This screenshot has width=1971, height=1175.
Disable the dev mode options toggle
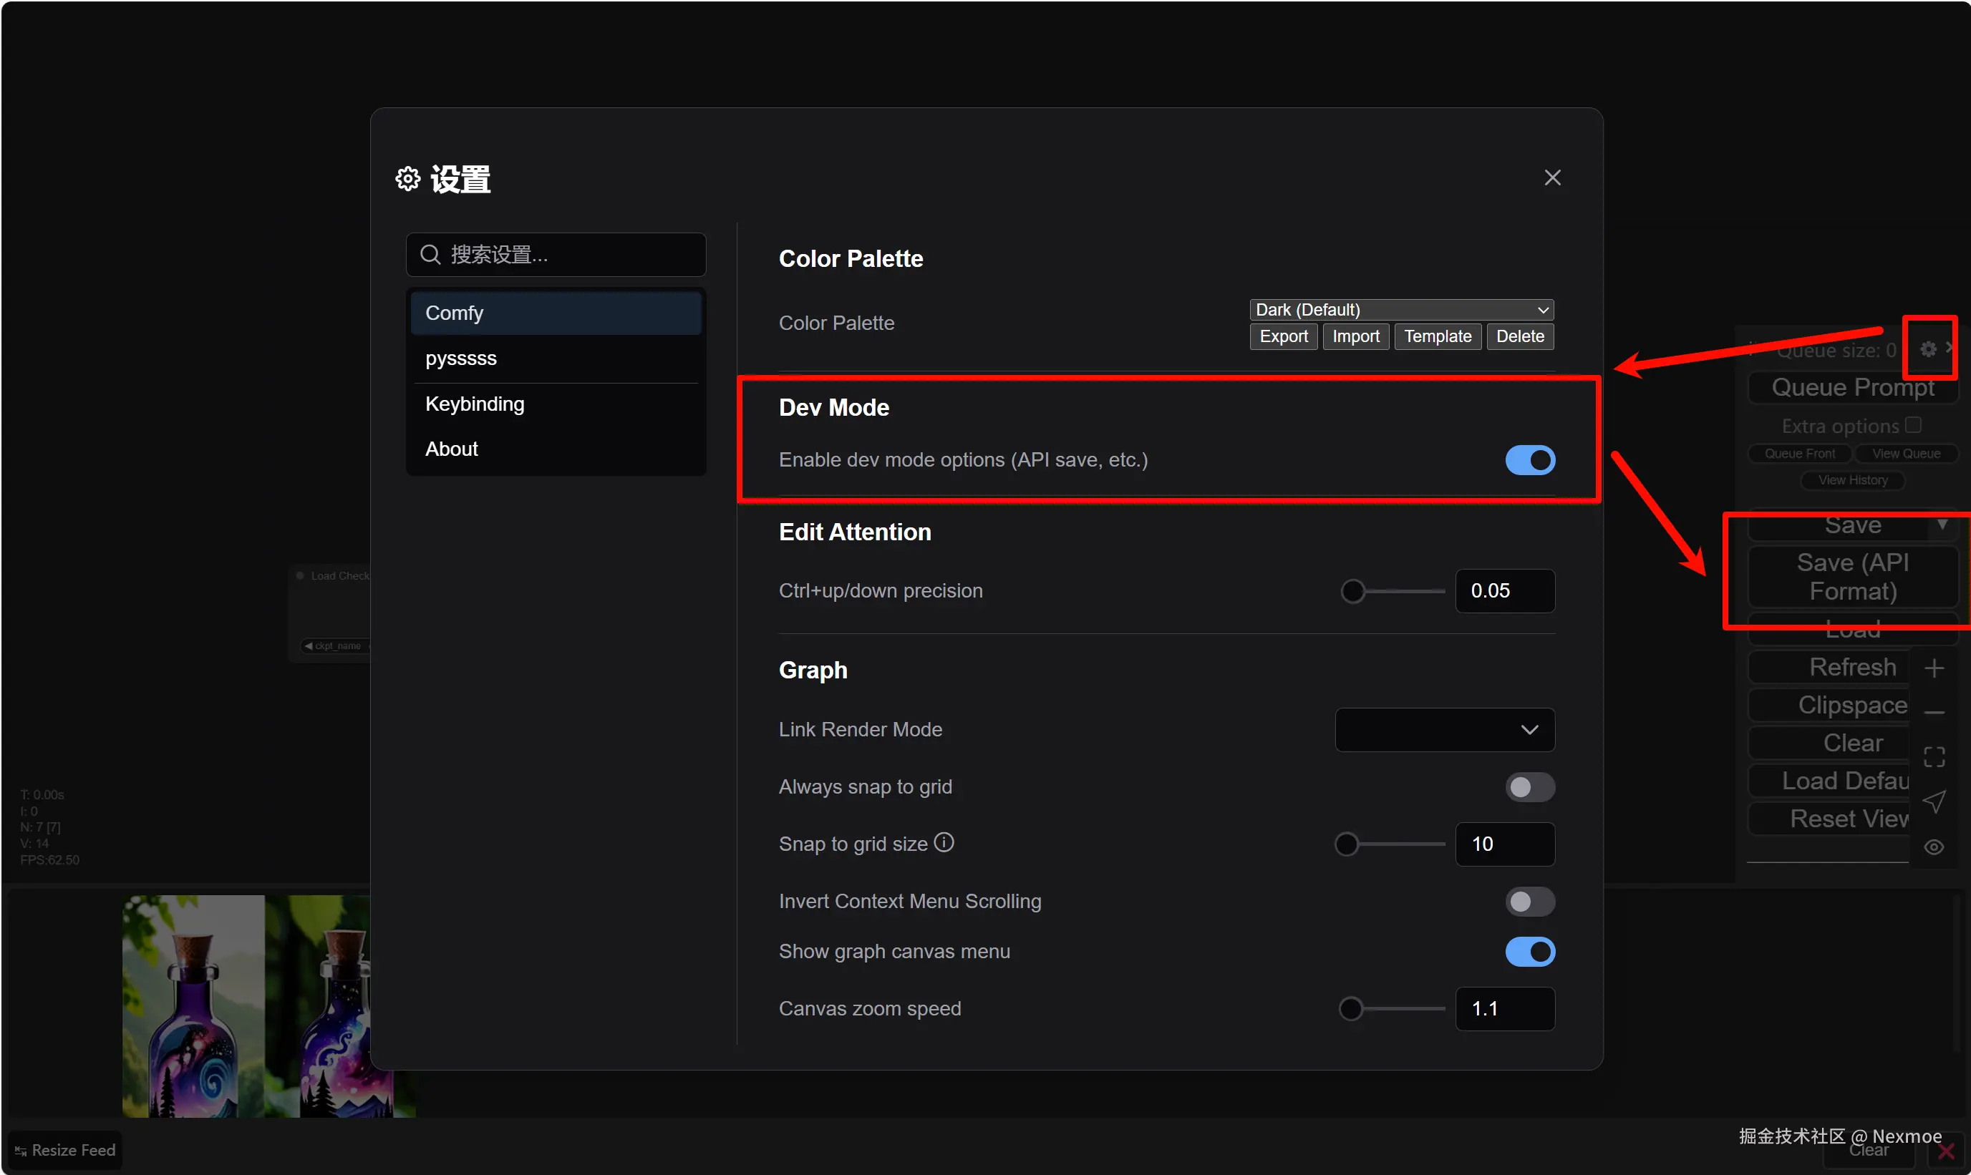pyautogui.click(x=1530, y=460)
